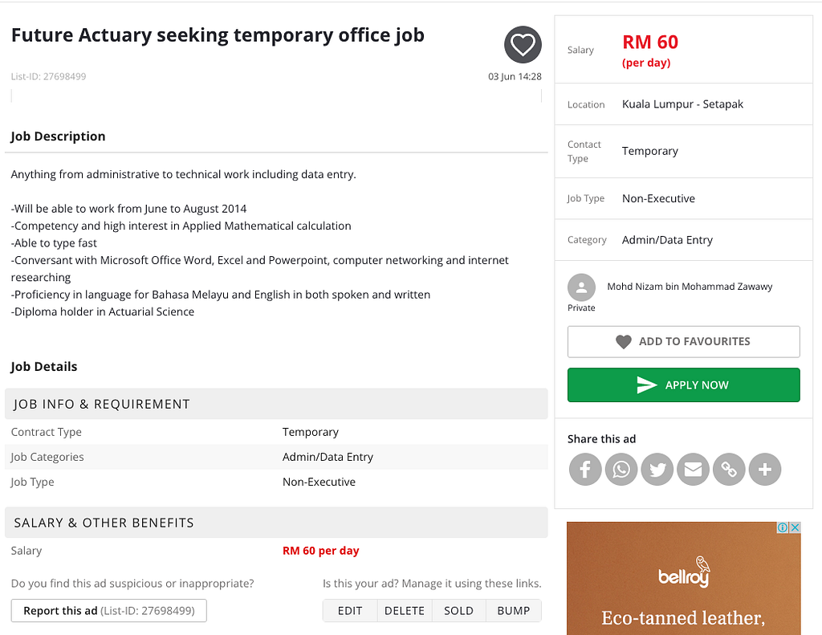Click the heart favourite icon beside title
This screenshot has width=822, height=635.
click(523, 45)
